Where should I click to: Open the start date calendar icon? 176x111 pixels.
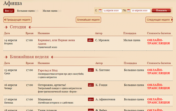(x=100, y=11)
